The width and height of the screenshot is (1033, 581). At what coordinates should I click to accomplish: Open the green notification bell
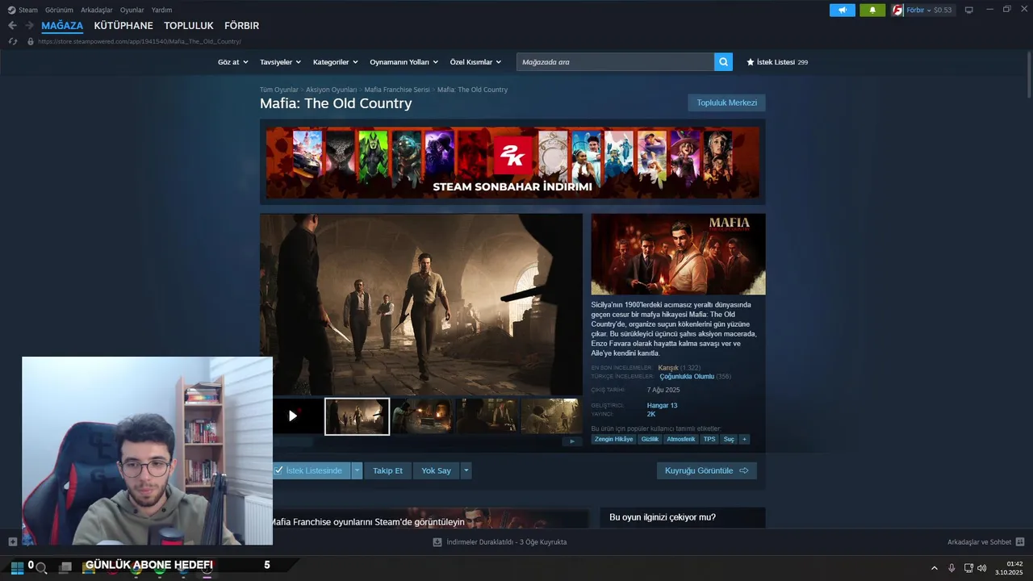click(872, 10)
